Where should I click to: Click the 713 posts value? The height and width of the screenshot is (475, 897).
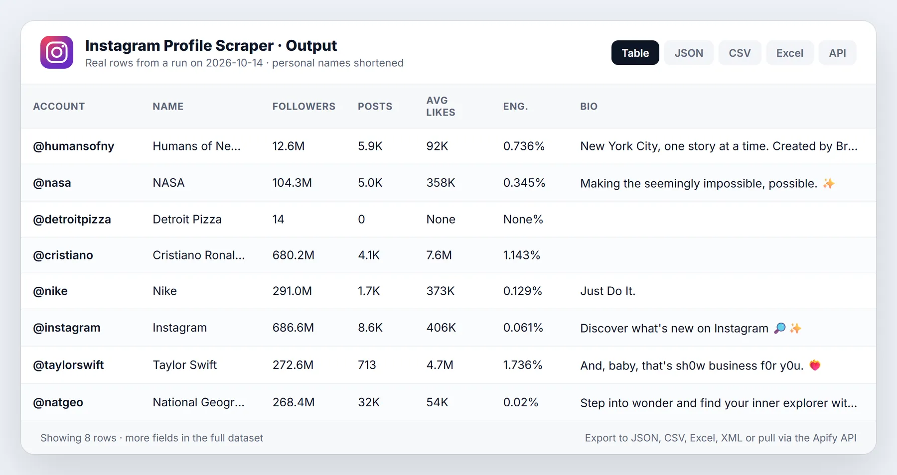point(367,365)
